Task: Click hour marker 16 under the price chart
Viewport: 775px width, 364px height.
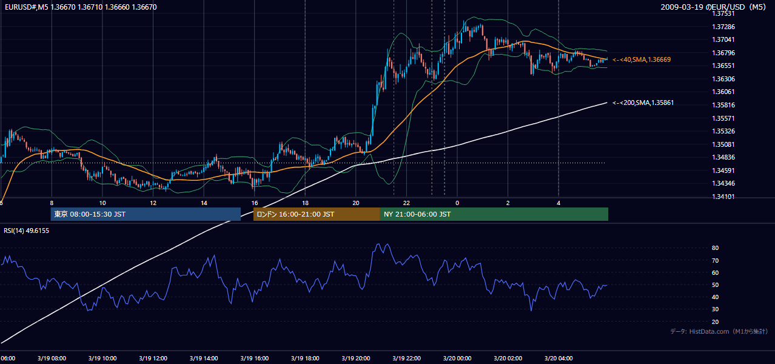Action: tap(254, 203)
